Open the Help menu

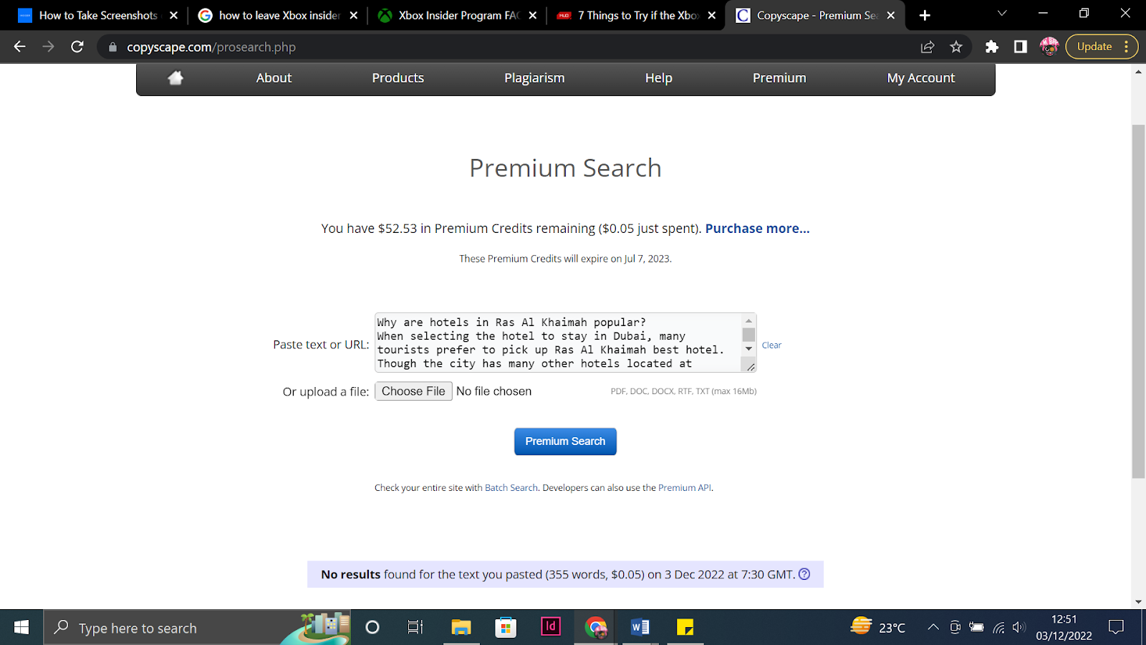[x=658, y=78]
